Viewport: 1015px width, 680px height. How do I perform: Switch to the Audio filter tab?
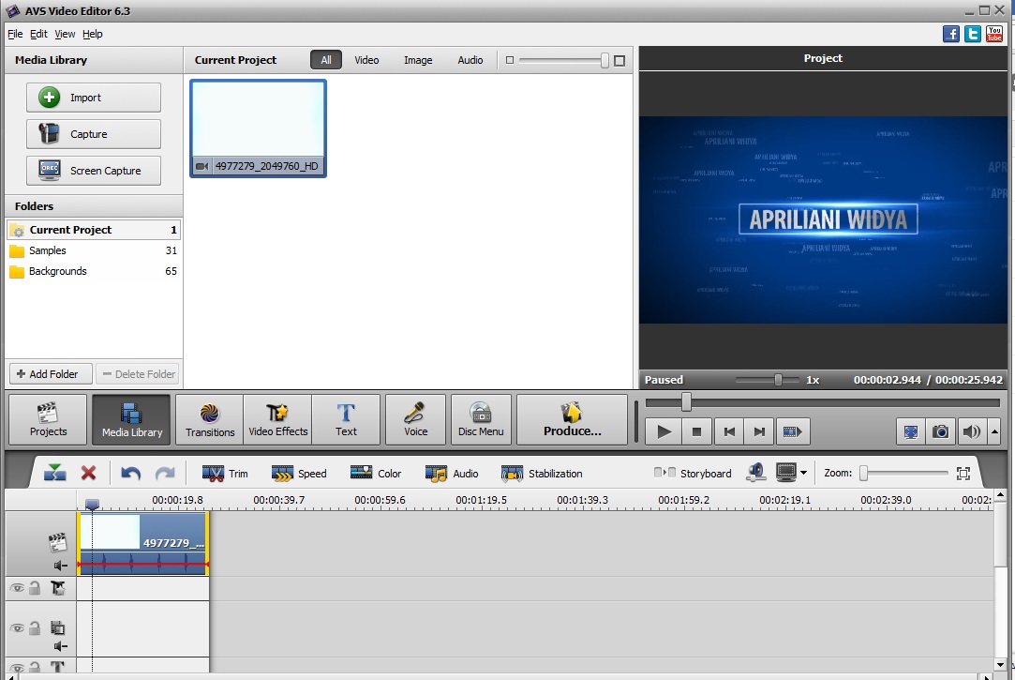pyautogui.click(x=470, y=60)
